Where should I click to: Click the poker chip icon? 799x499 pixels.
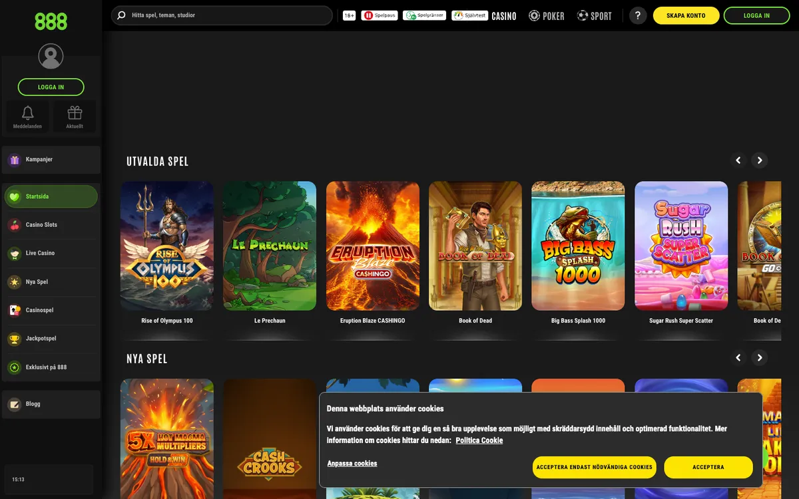coord(534,15)
